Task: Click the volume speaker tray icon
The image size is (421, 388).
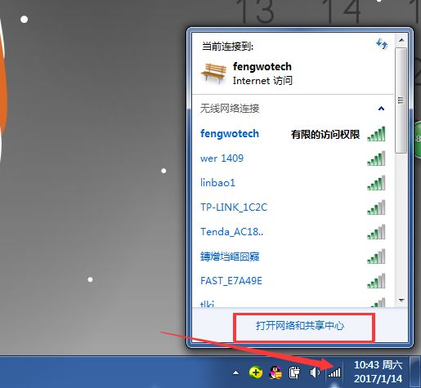Action: click(x=315, y=372)
